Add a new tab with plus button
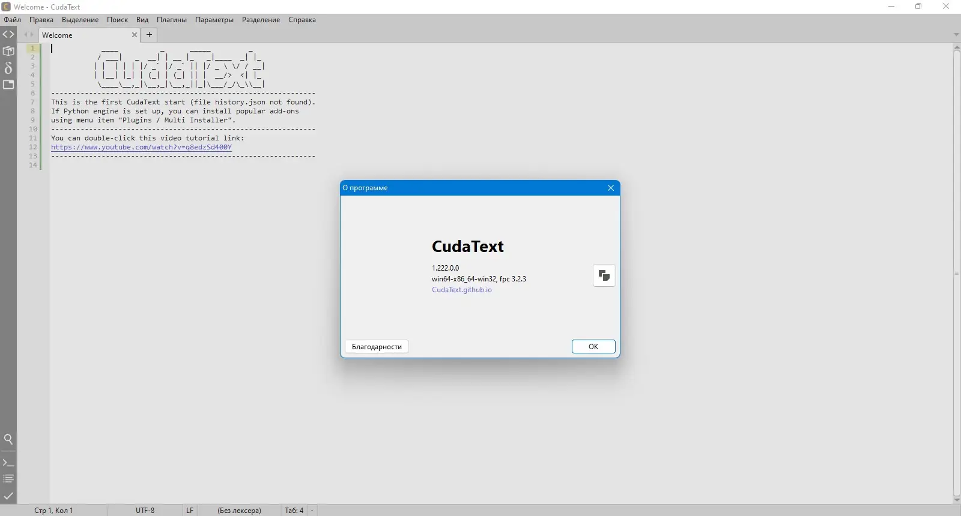Image resolution: width=961 pixels, height=516 pixels. point(150,35)
